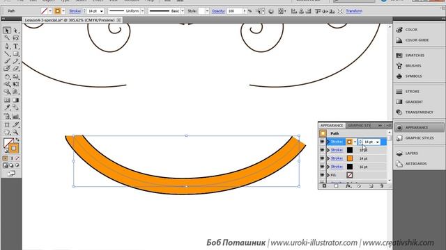Select the Gradient tool

[x=15, y=100]
